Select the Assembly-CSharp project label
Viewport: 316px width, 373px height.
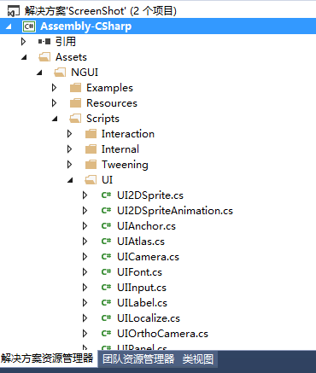[x=86, y=26]
